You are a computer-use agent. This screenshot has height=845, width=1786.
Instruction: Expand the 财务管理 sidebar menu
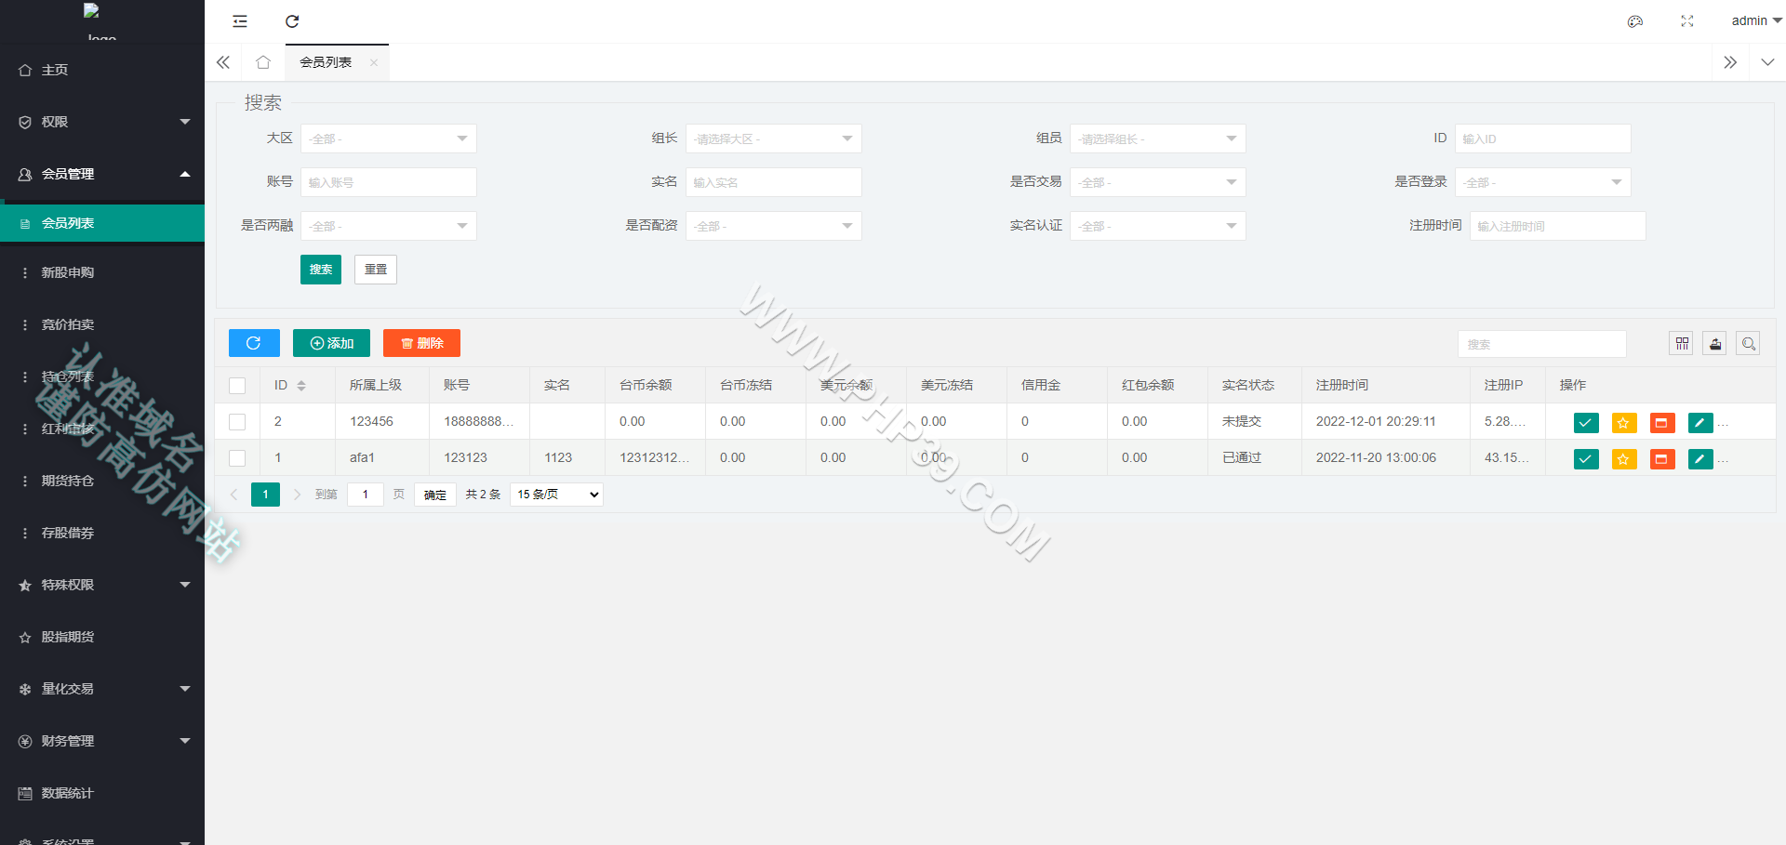102,741
